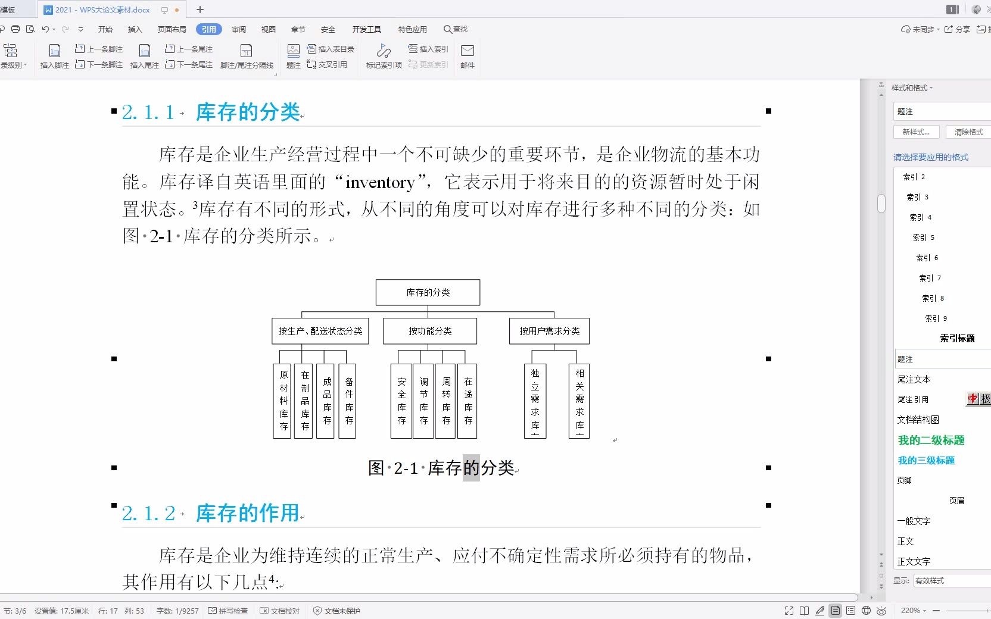Screen dimensions: 991x619
Task: Click Mark Index Entry icon
Action: 384,57
